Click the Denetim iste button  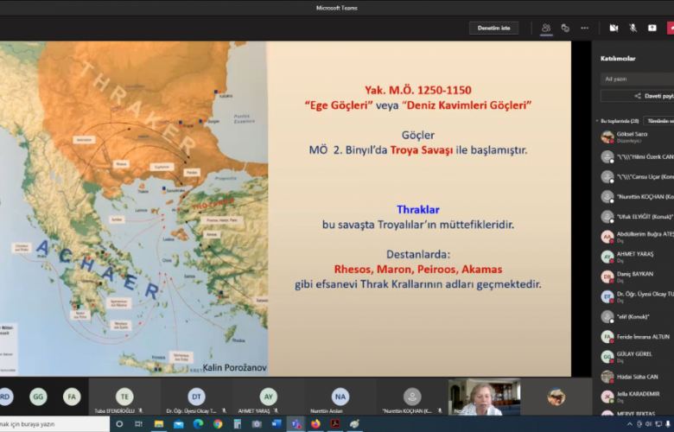point(493,28)
